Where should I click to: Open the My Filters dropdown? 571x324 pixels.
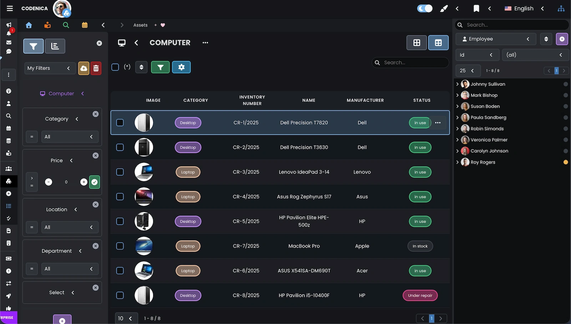click(x=50, y=68)
